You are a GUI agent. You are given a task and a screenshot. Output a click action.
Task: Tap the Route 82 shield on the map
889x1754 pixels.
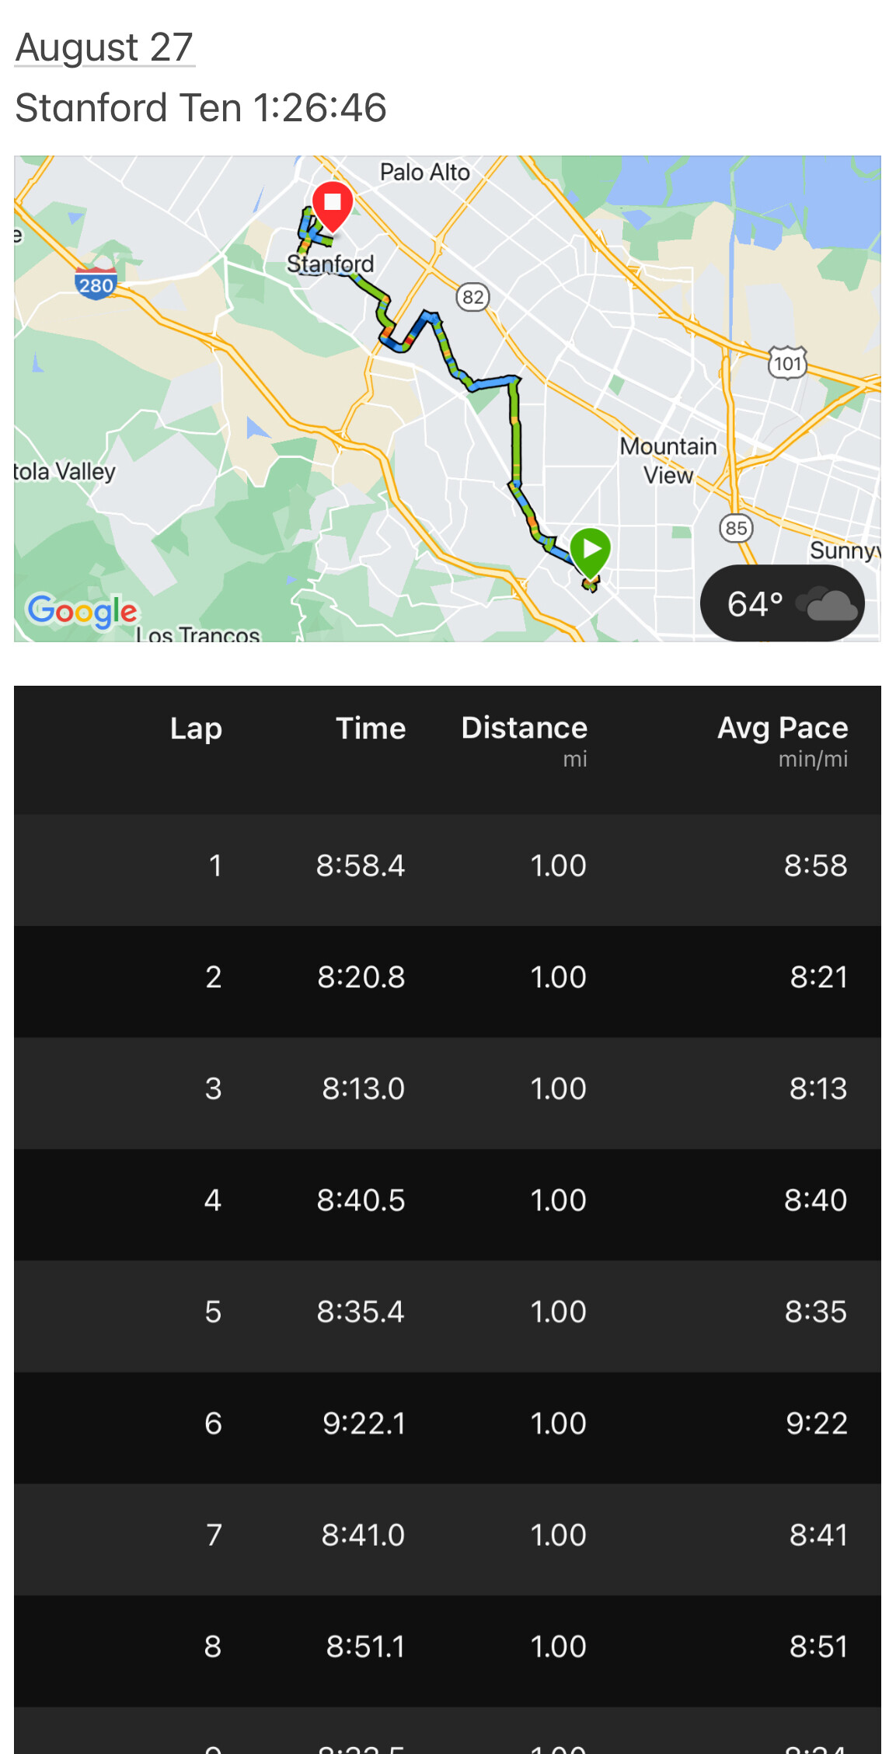(472, 297)
